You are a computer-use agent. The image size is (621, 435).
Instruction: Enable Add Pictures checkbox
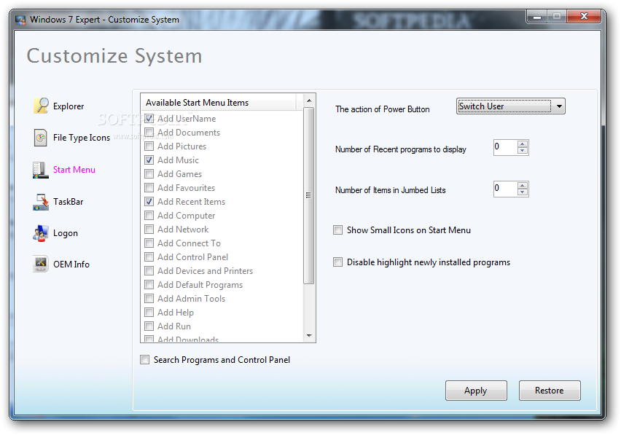tap(149, 146)
